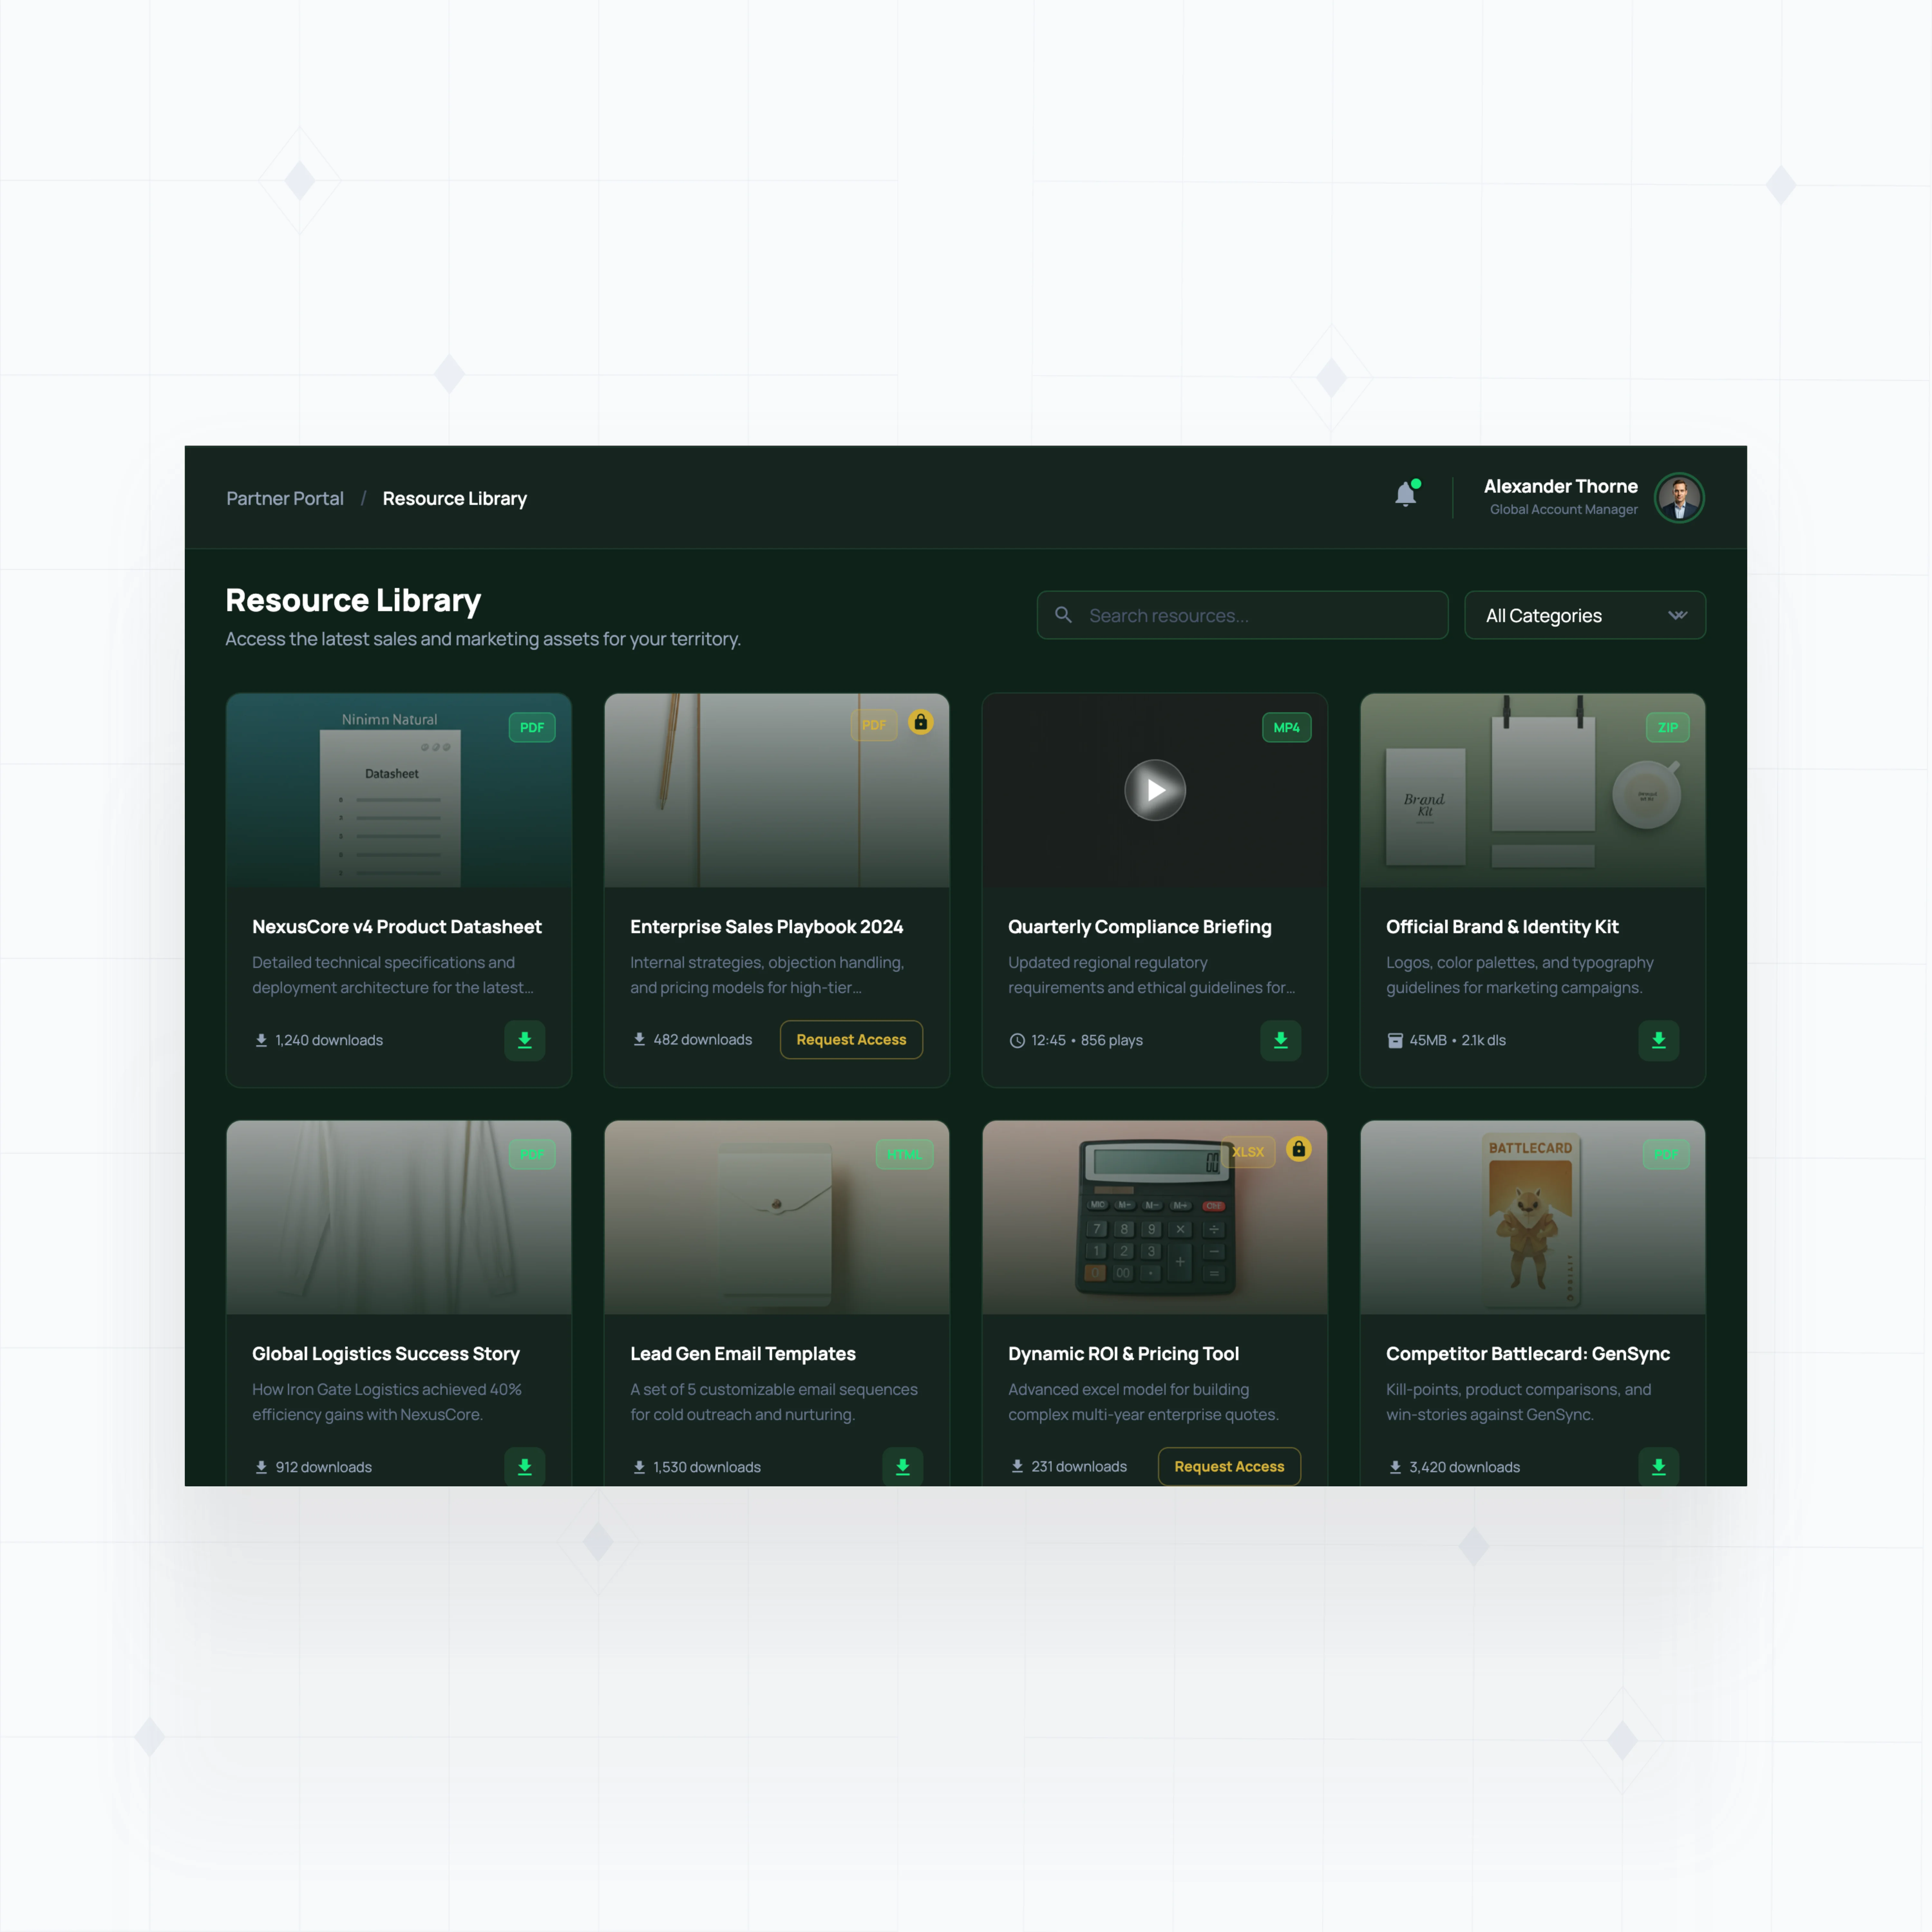Download the Quarterly Compliance Briefing
Viewport: 1932px width, 1932px height.
point(1280,1040)
